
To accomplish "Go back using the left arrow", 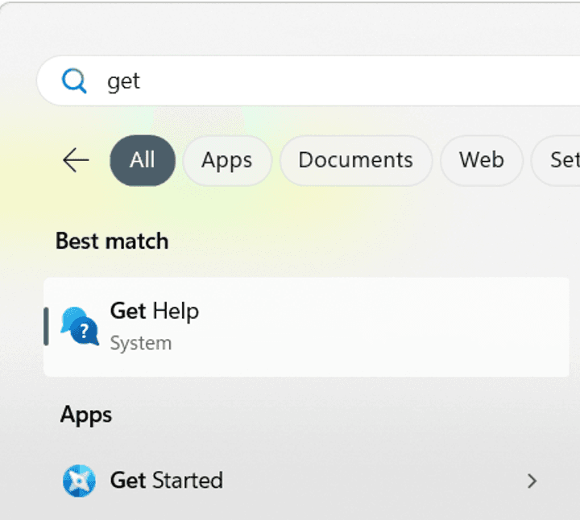I will pyautogui.click(x=76, y=160).
